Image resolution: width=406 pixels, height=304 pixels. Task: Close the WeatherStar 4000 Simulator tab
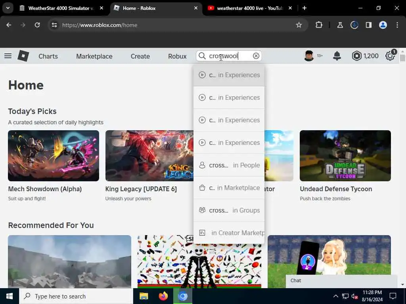tap(101, 8)
